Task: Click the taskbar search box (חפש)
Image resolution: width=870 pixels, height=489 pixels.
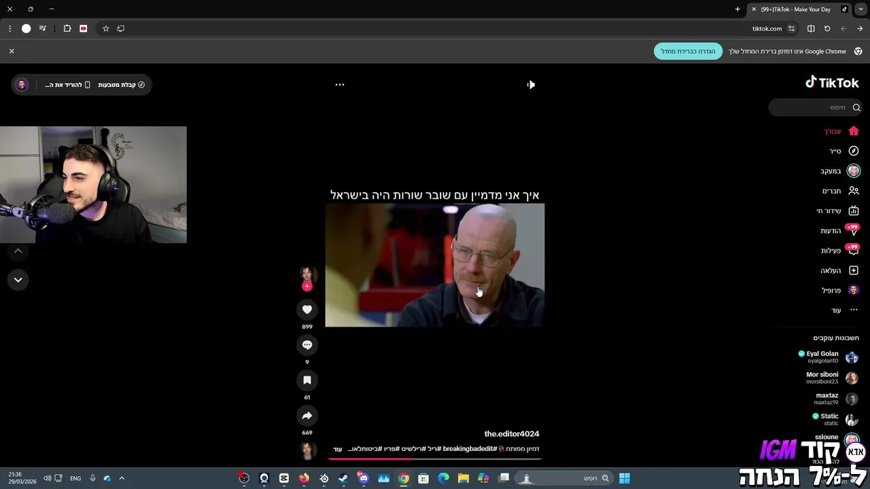Action: (563, 478)
